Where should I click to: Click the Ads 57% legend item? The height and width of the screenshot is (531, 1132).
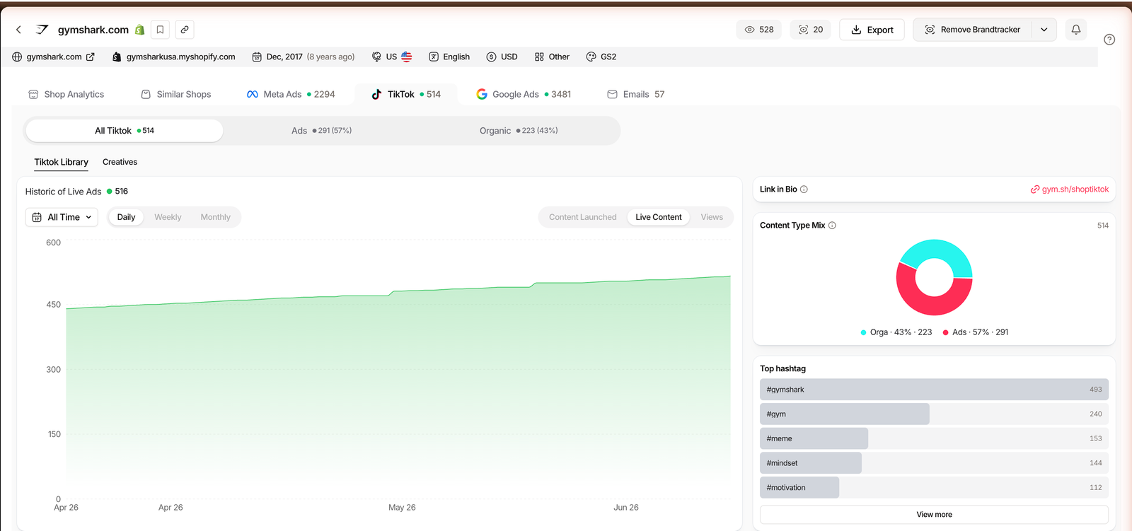coord(976,332)
